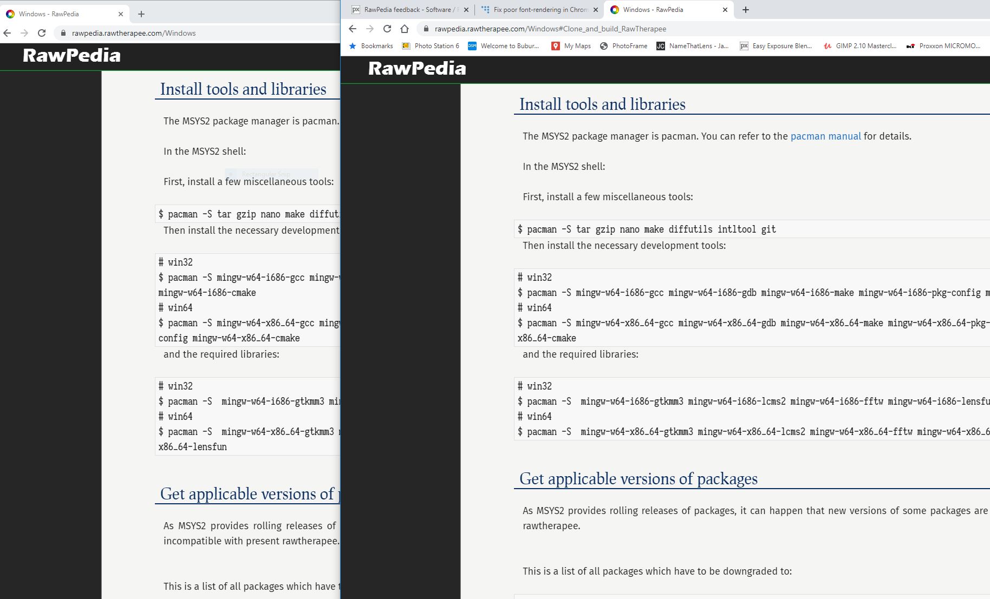Viewport: 990px width, 599px height.
Task: Click 'and the required libraries:' in right window
Action: (581, 354)
